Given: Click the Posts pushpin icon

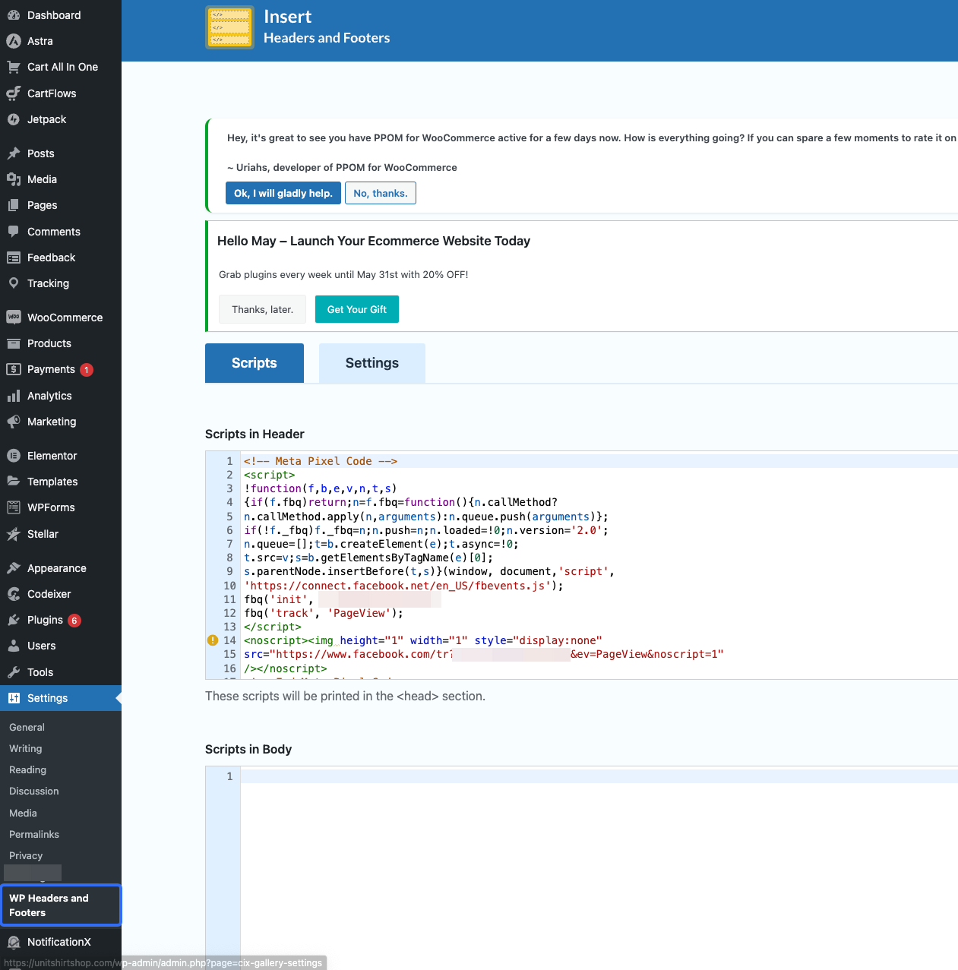Looking at the screenshot, I should 14,153.
